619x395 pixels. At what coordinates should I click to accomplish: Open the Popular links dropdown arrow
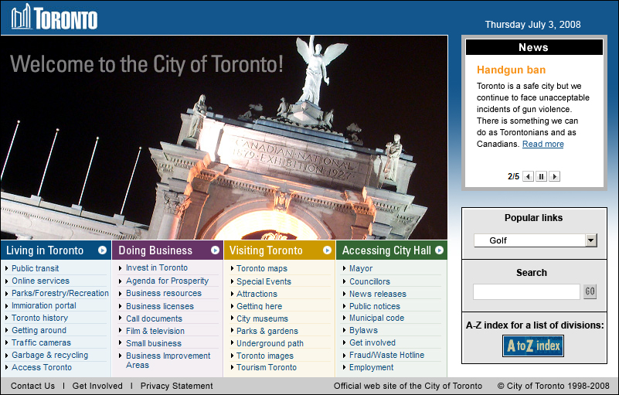[x=591, y=240]
